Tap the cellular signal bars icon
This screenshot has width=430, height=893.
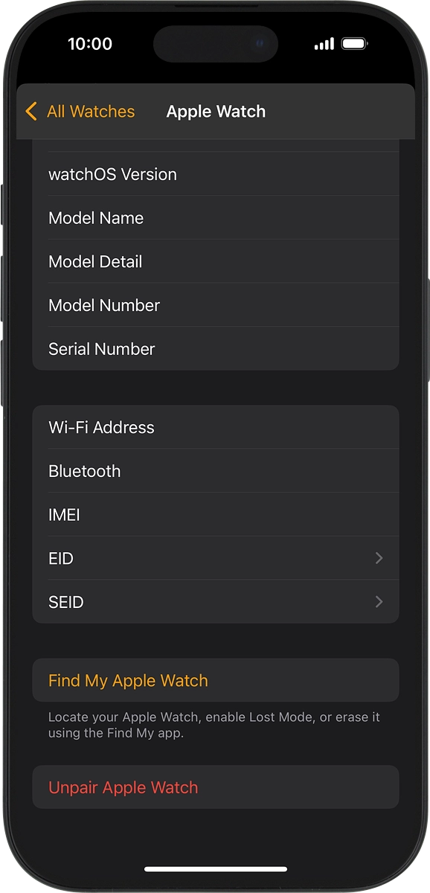tap(324, 45)
